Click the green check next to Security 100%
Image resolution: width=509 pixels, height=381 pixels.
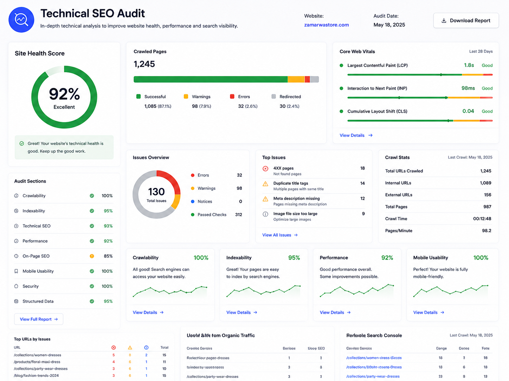92,286
